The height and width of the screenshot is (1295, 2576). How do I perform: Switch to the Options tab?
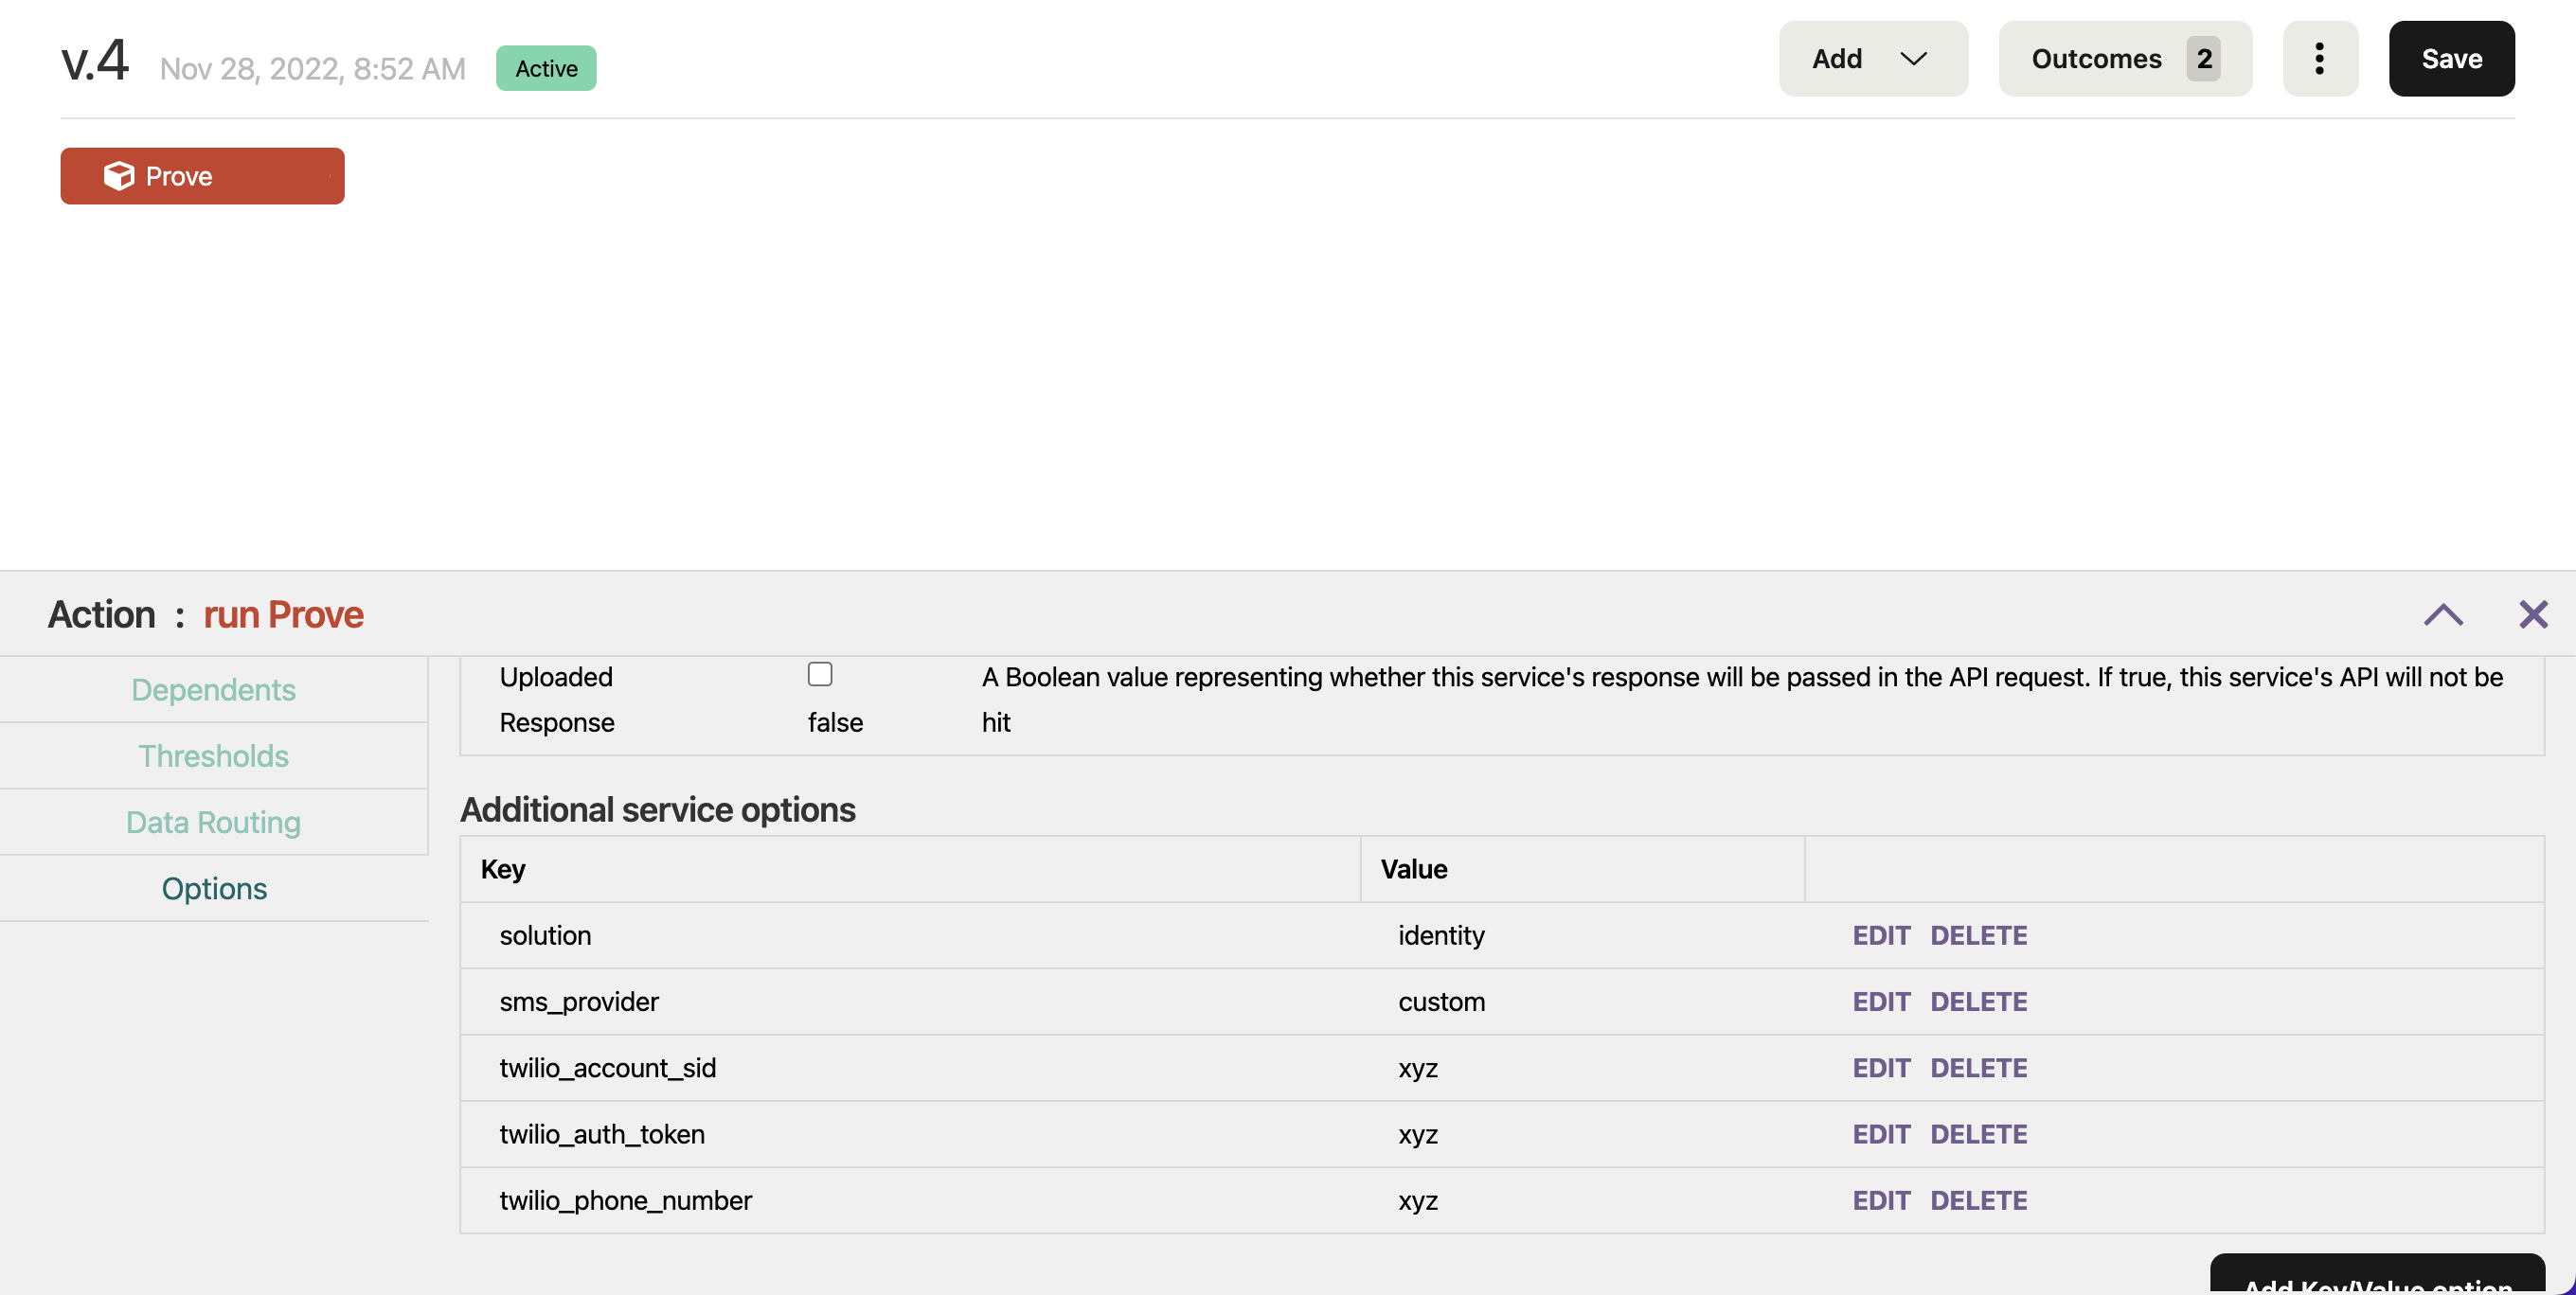(x=213, y=888)
